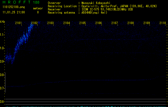Select the Ogata-vill. Akita-Pref. JAPAN location text
168x107 pixels.
tap(119, 6)
